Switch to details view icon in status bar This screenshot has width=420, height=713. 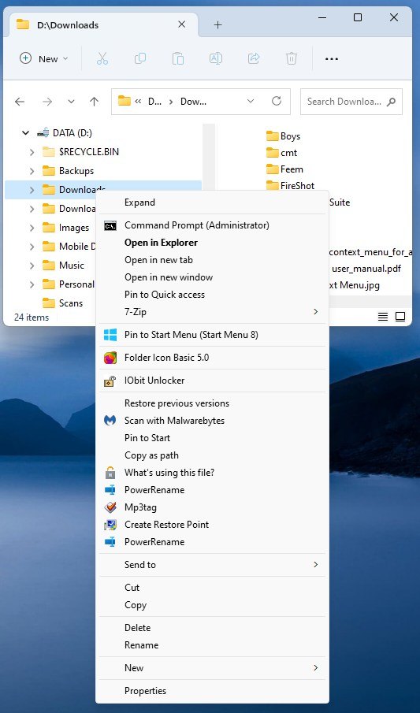click(x=383, y=317)
